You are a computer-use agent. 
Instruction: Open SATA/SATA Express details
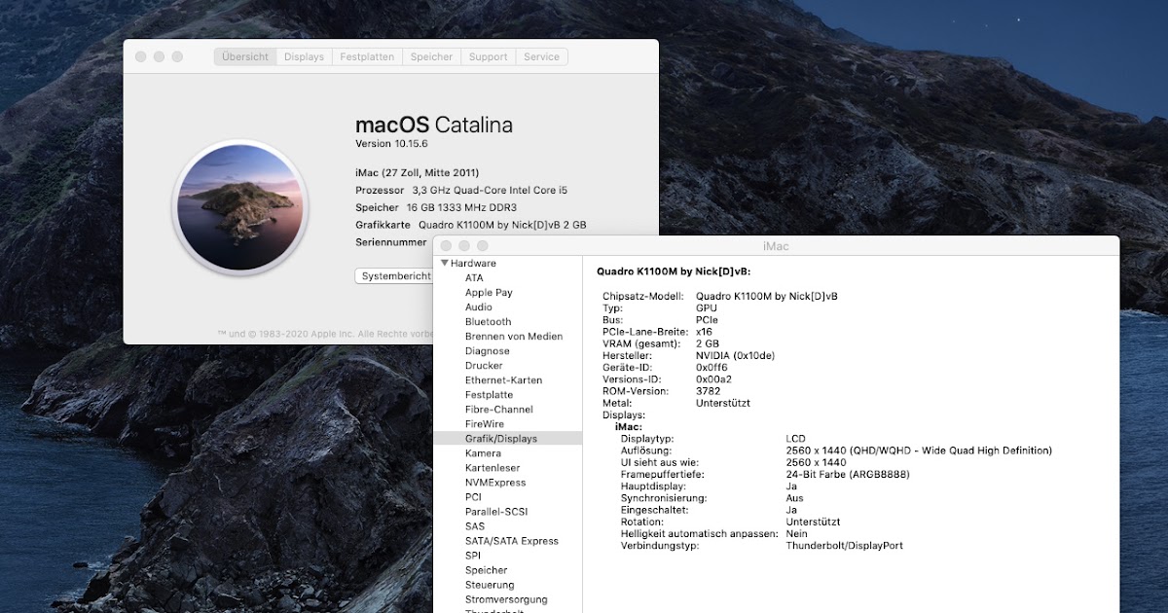point(514,540)
